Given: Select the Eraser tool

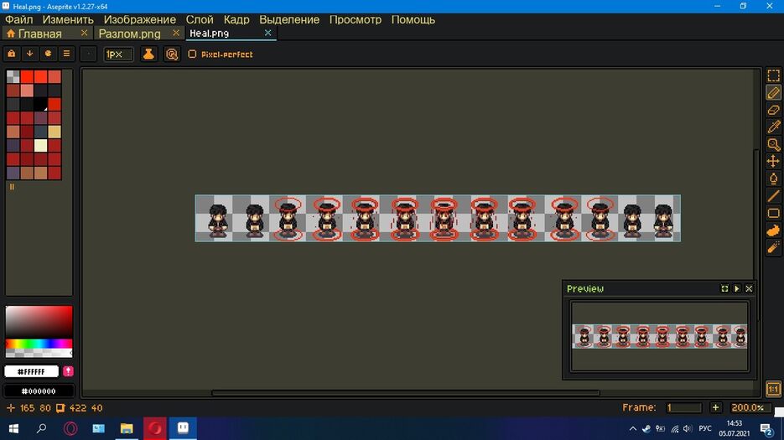Looking at the screenshot, I should (x=773, y=110).
